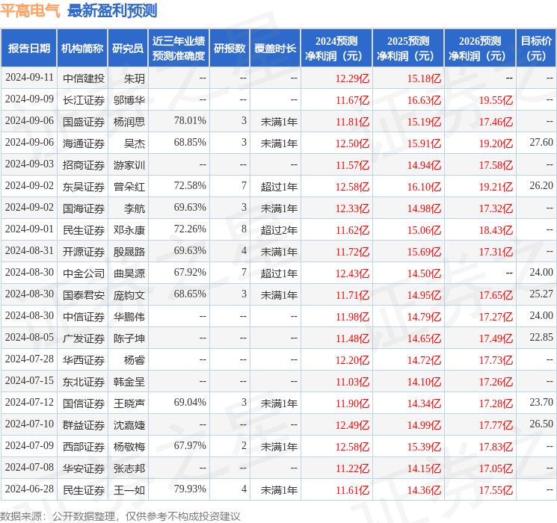Screen dimensions: 557x523
Task: Click the 研报数 column header
Action: click(x=230, y=49)
